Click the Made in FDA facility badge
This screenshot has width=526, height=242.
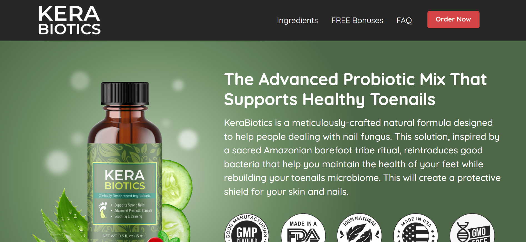303,228
